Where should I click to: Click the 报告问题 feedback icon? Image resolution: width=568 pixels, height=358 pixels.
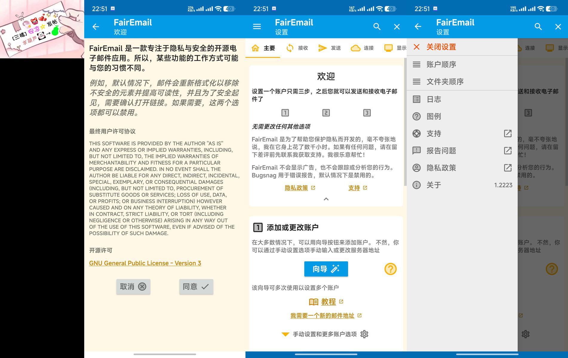pos(417,151)
